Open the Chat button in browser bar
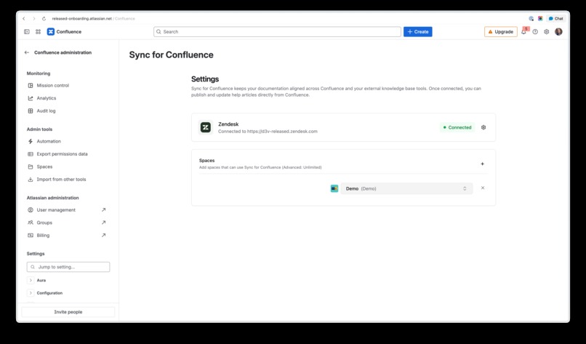This screenshot has width=586, height=344. point(555,19)
